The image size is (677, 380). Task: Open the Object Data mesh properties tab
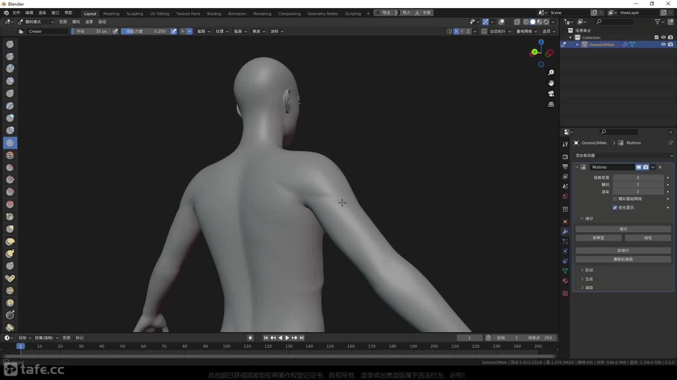(x=565, y=271)
